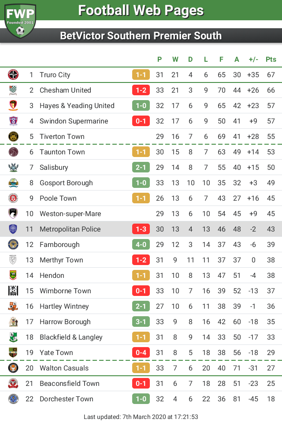The image size is (282, 430).
Task: Click Farnborough 4-0 result badge
Action: [141, 244]
